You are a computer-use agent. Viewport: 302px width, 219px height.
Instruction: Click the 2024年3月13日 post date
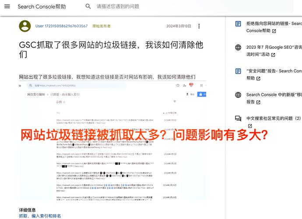pyautogui.click(x=179, y=26)
